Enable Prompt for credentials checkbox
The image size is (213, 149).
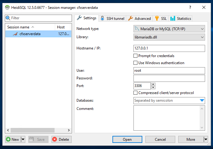tap(135, 56)
